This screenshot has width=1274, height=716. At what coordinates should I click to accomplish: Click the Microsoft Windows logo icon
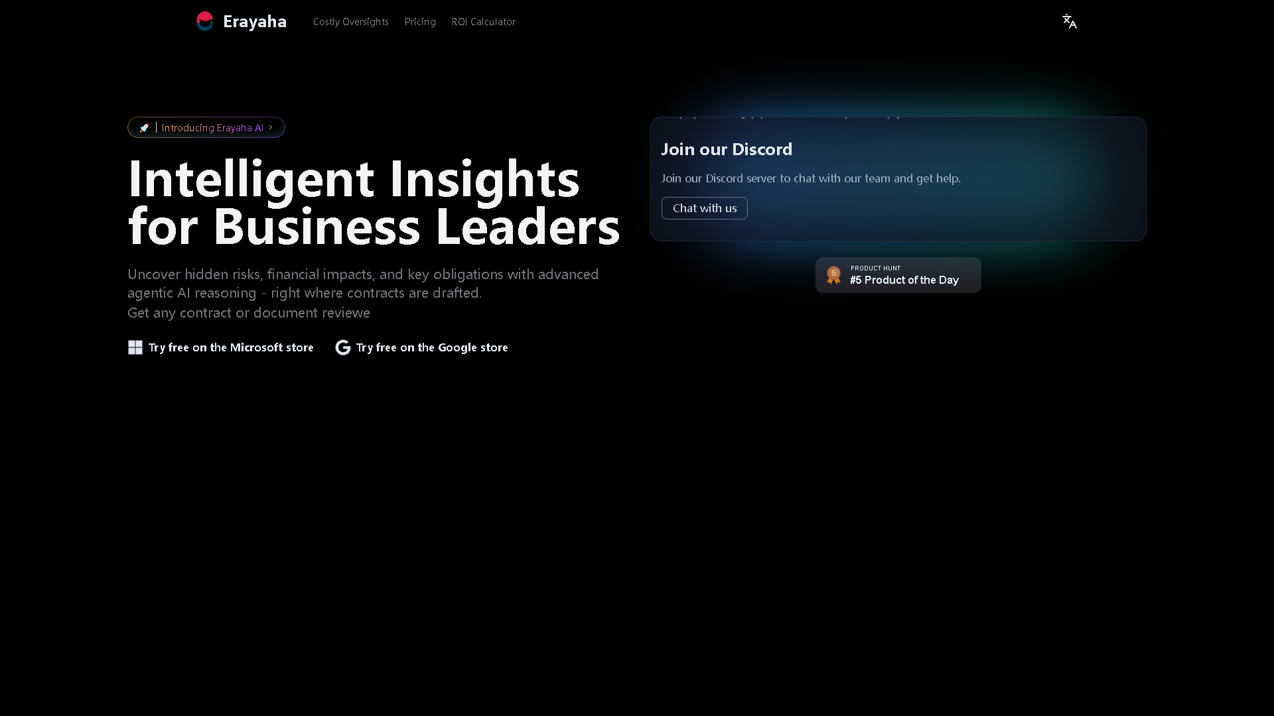point(135,347)
